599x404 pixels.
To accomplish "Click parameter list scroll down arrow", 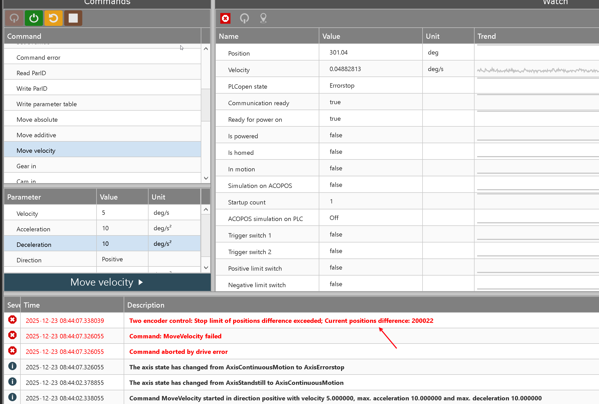I will [206, 268].
